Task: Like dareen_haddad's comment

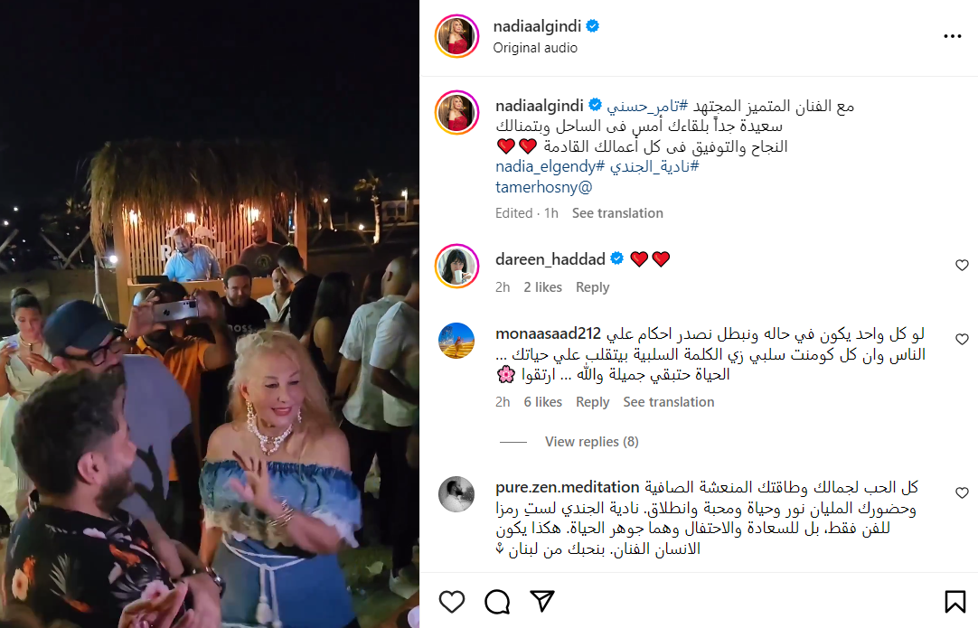Action: pos(962,265)
